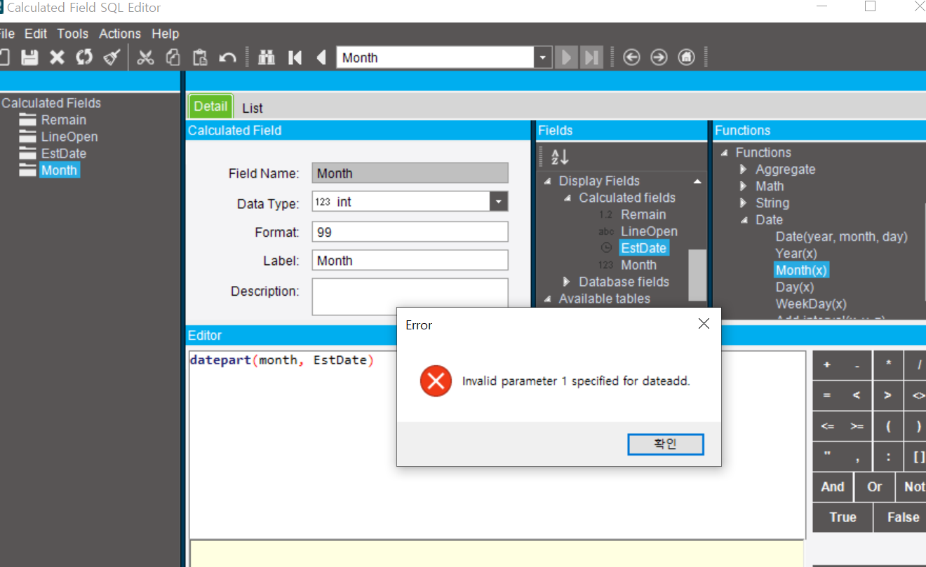Open the Data Type dropdown
This screenshot has width=926, height=567.
498,202
